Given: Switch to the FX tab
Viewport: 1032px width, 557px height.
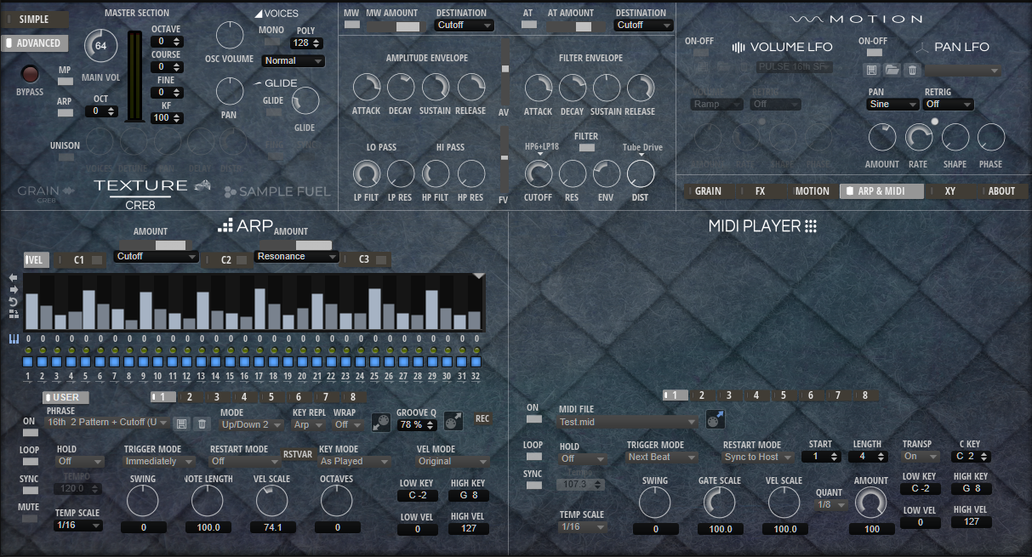Looking at the screenshot, I should (760, 191).
